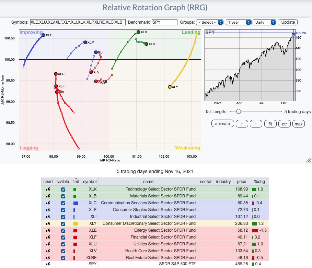The height and width of the screenshot is (268, 312).
Task: Open the Daily interval dropdown
Action: pos(264,22)
